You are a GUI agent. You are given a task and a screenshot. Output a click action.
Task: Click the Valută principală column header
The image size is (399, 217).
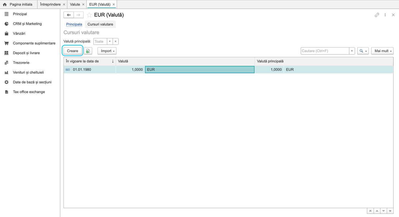(324, 61)
